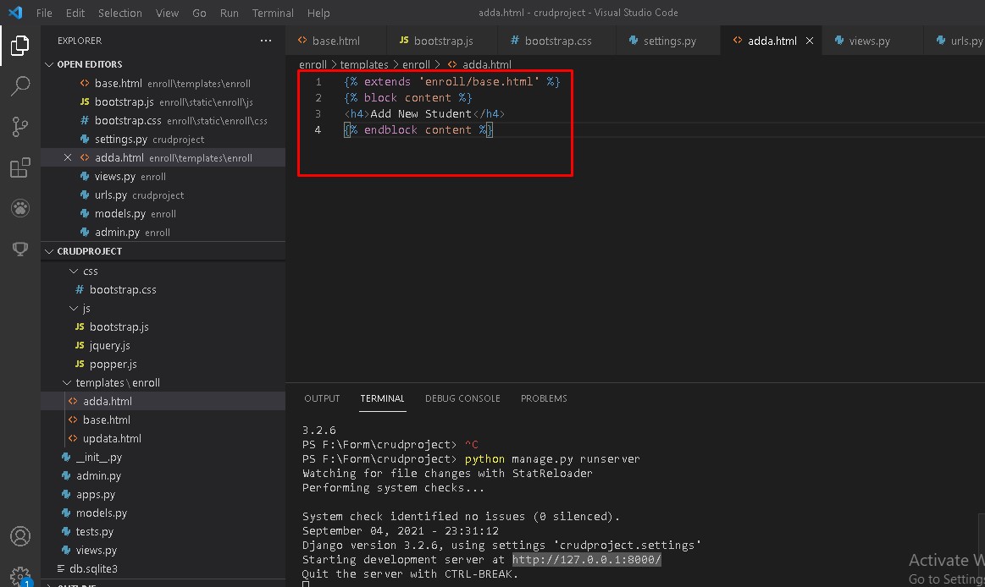985x587 pixels.
Task: Open the Search view in activity bar
Action: (x=20, y=86)
